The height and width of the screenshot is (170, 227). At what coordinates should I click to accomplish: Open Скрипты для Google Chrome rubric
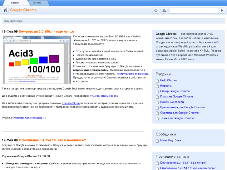(x=179, y=113)
